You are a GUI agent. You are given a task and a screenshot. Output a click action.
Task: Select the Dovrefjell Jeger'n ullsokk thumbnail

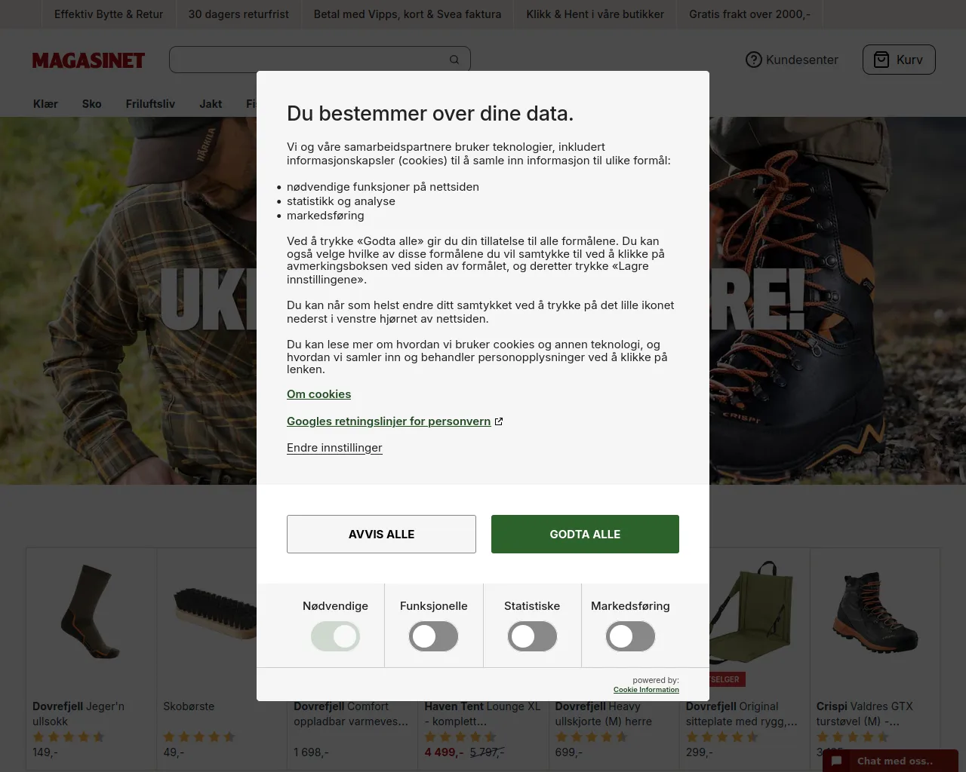pyautogui.click(x=91, y=611)
